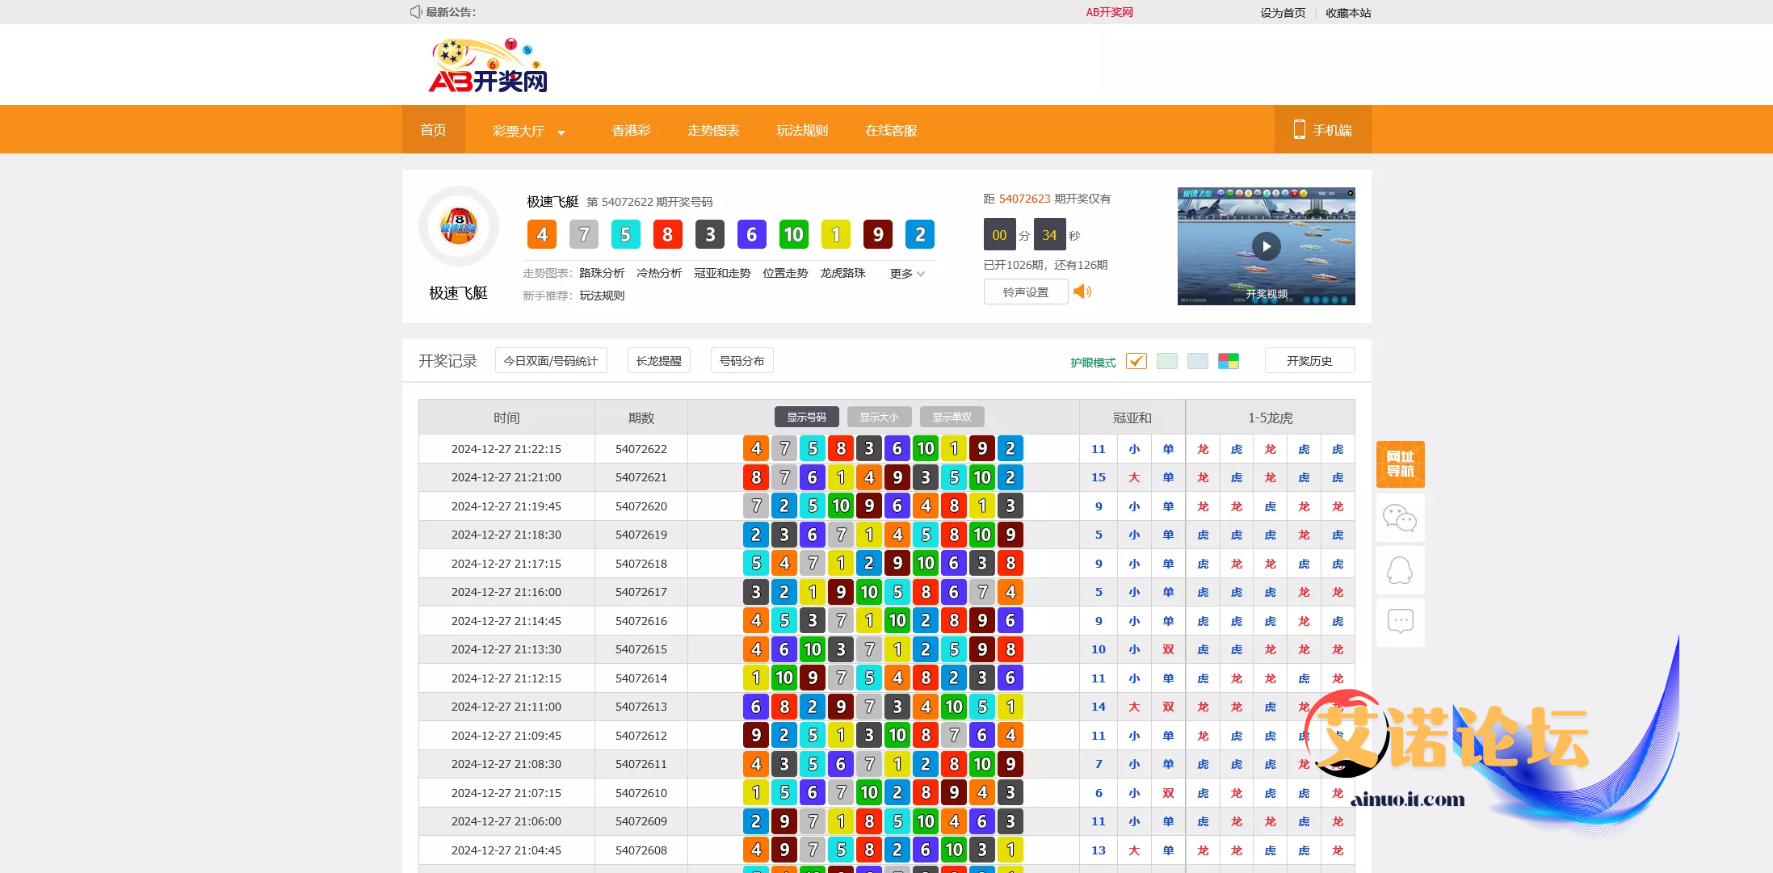Viewport: 1773px width, 873px height.
Task: Open the chat message bubble icon
Action: tap(1400, 621)
